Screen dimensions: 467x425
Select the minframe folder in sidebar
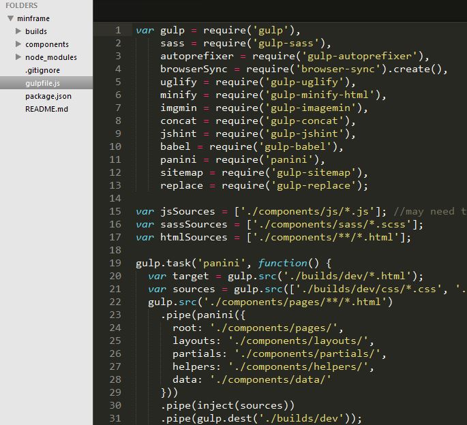(33, 18)
